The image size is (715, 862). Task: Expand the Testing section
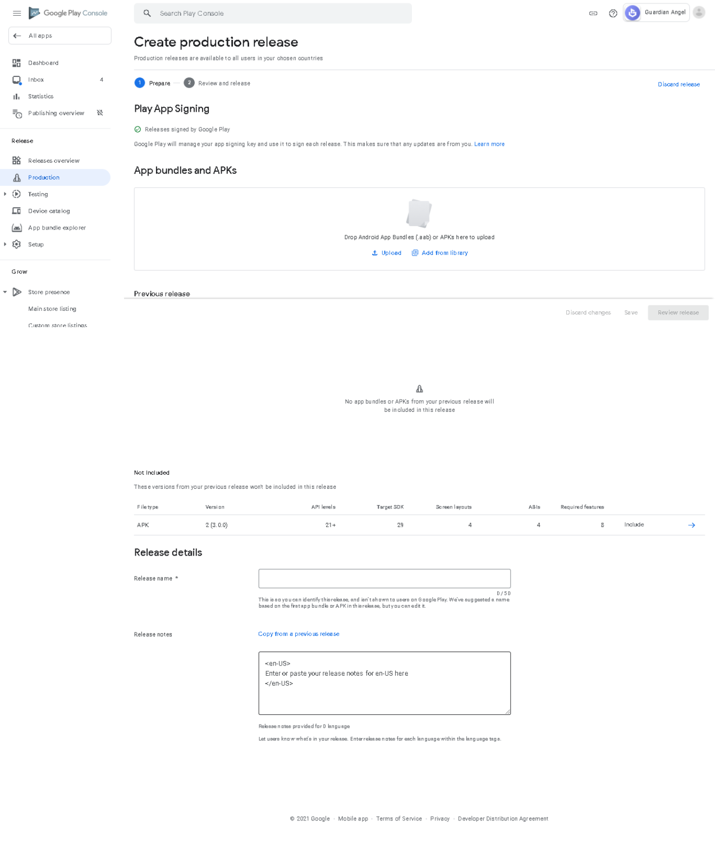[6, 194]
